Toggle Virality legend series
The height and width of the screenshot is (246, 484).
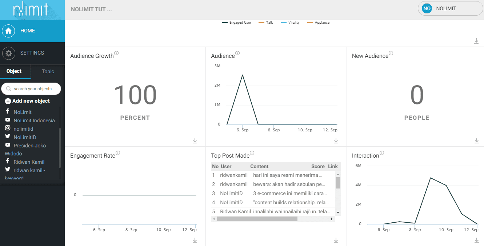coord(290,23)
